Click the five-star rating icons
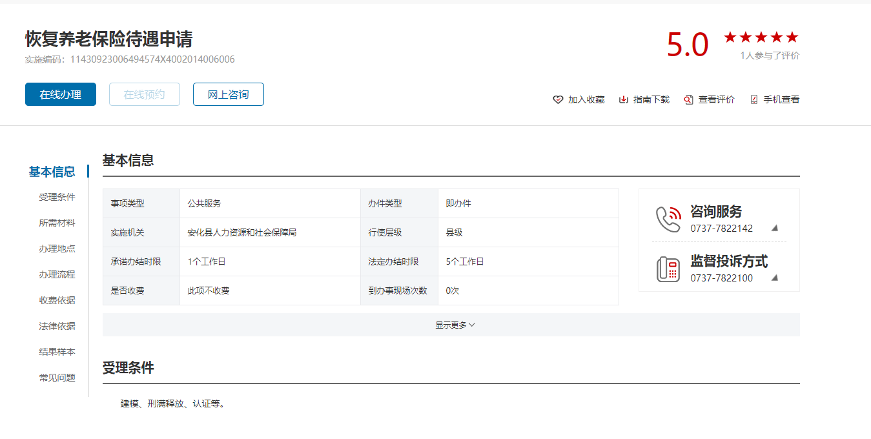The image size is (871, 439). (761, 37)
